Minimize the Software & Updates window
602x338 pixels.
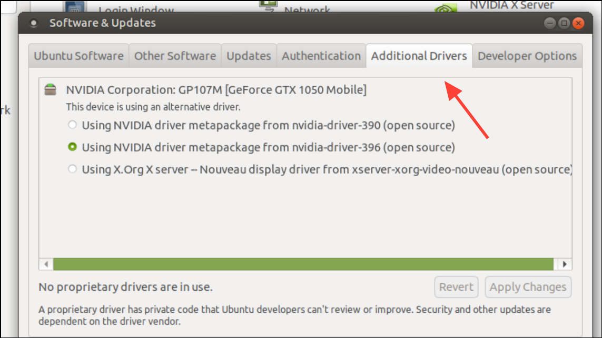click(550, 23)
